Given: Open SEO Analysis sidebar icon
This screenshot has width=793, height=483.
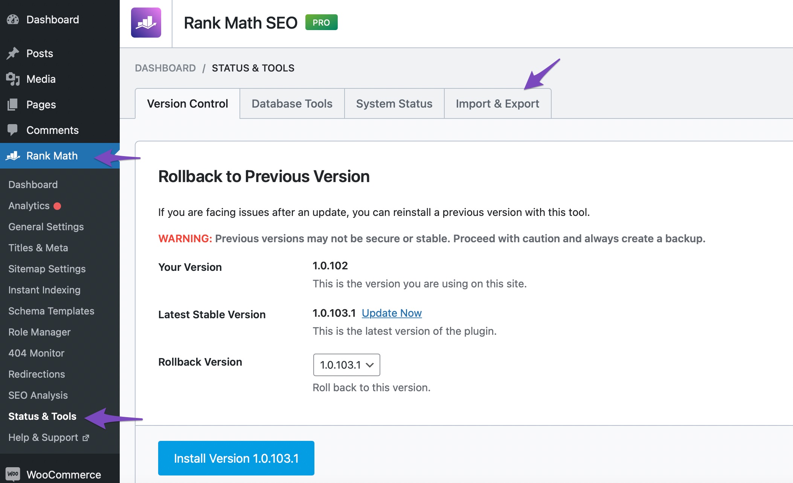Looking at the screenshot, I should click(37, 395).
